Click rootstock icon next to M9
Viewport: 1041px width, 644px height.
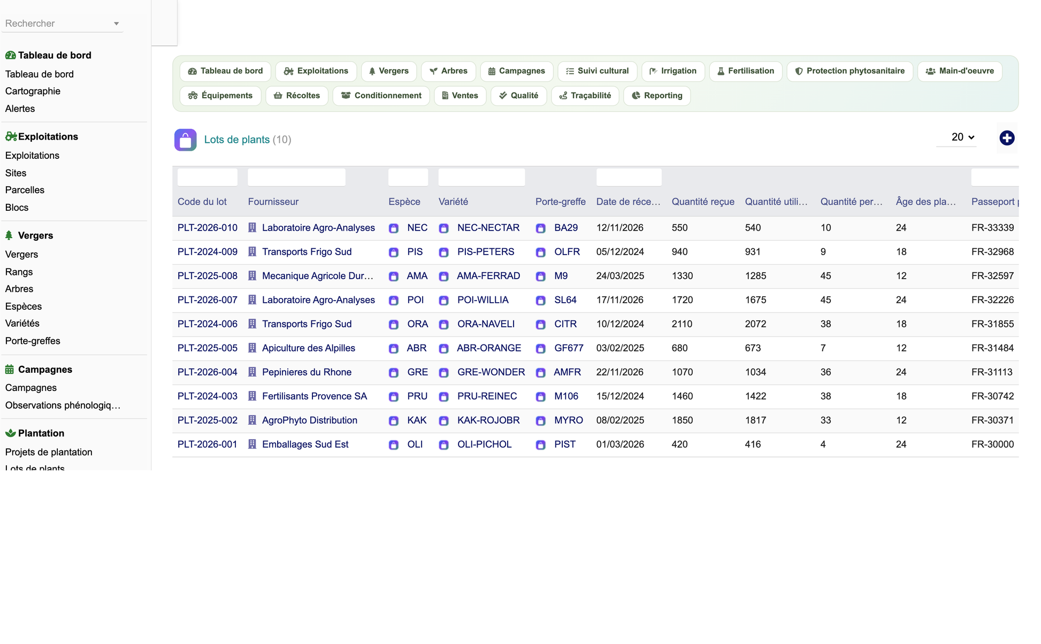(x=540, y=276)
